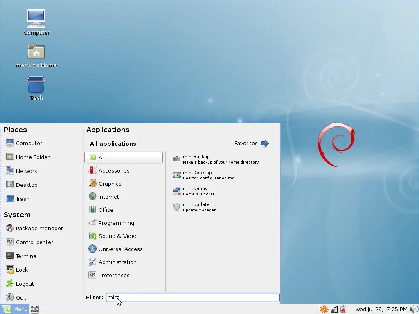Click the volume speaker tray icon
This screenshot has height=314, width=419.
(414, 309)
